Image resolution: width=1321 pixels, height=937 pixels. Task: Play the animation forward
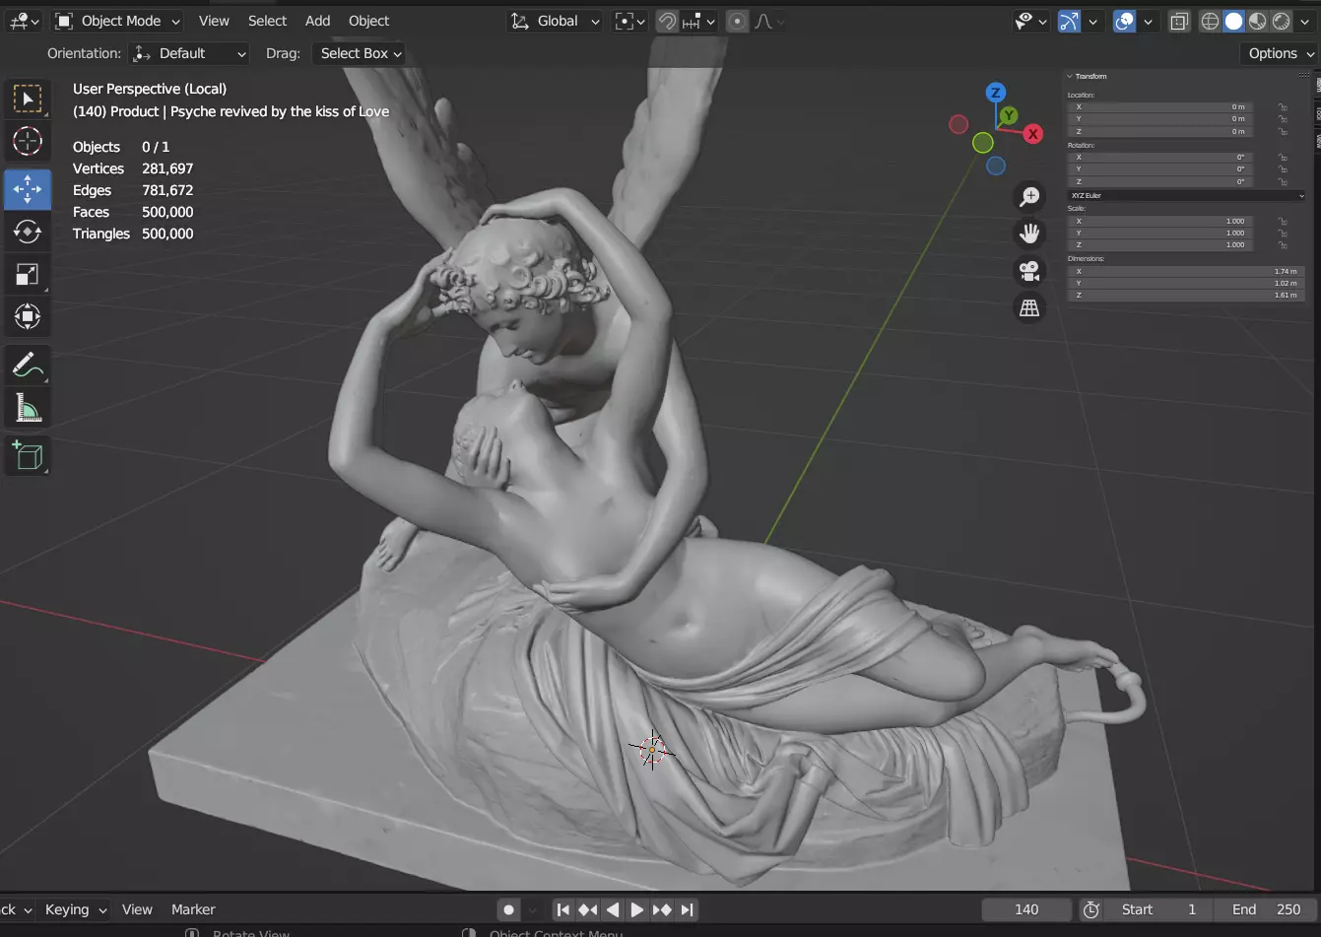[x=637, y=909]
